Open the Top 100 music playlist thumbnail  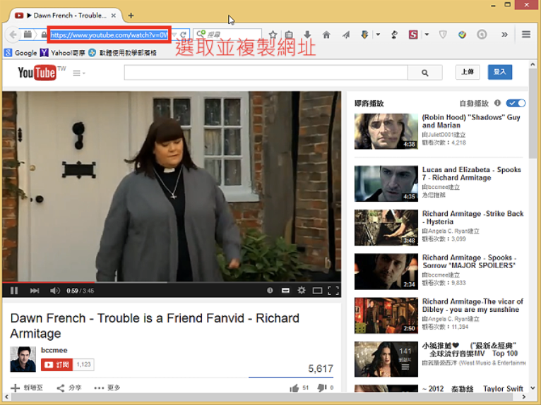click(x=386, y=359)
